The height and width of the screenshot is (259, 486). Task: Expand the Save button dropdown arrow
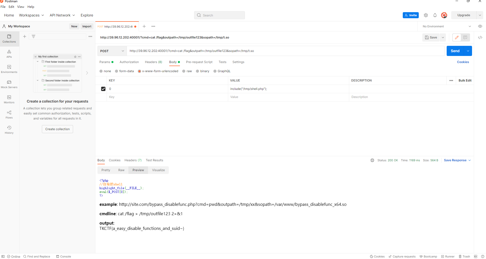pos(443,37)
